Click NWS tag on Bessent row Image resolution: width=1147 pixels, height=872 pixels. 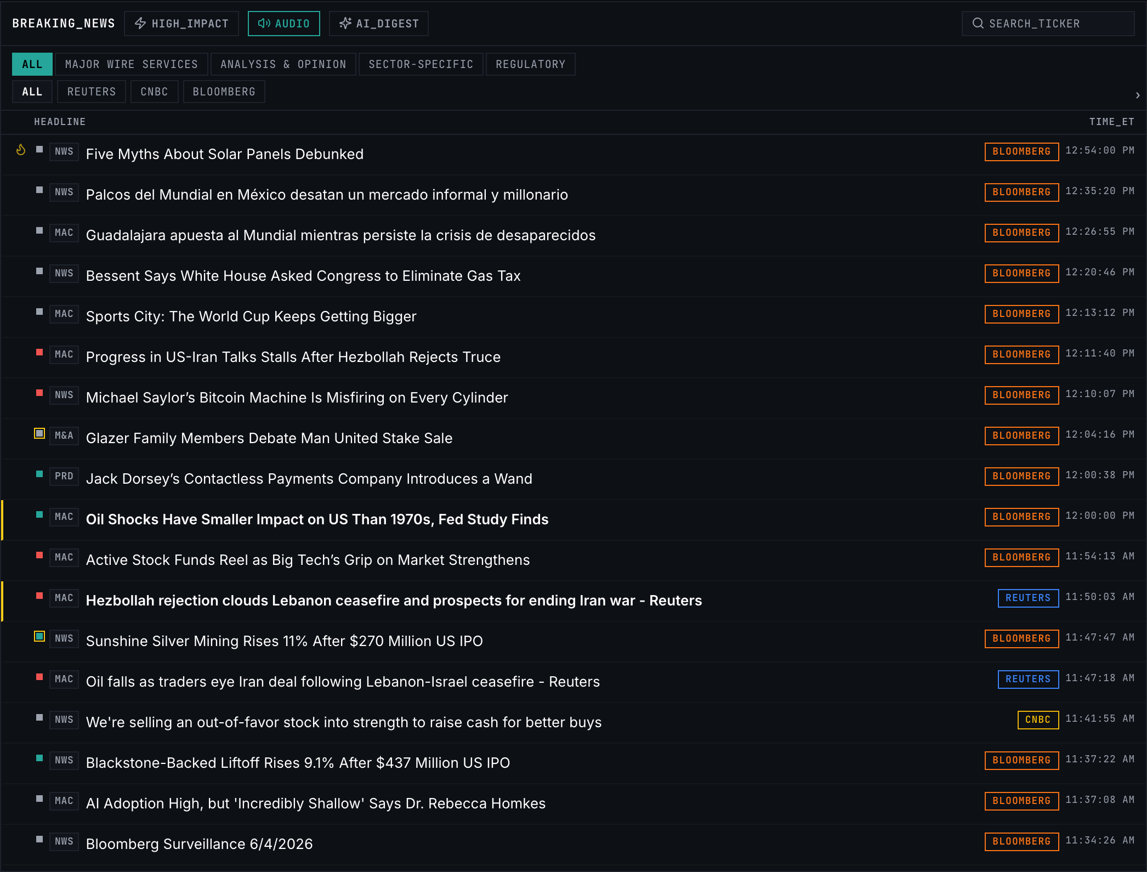(x=64, y=273)
